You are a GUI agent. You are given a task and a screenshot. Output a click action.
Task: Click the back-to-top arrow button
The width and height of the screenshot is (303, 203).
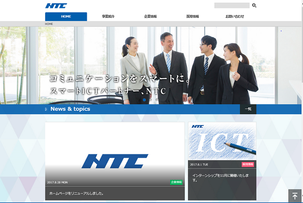(295, 196)
